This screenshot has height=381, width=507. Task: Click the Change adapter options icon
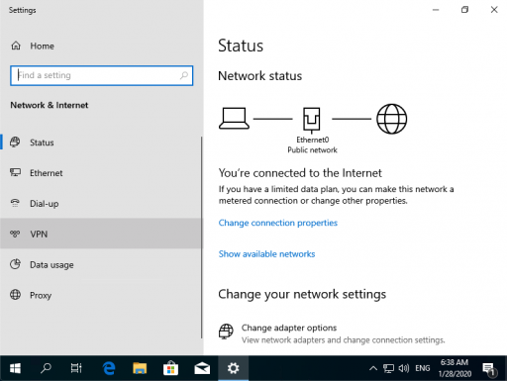(226, 332)
